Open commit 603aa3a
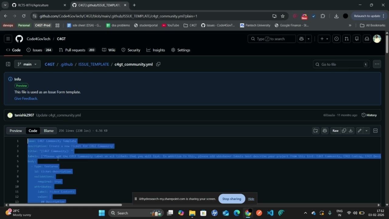Image resolution: width=389 pixels, height=219 pixels. (329, 115)
